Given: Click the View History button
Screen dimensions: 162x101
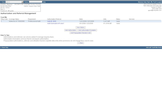Looking at the screenshot, I should point(80,27).
